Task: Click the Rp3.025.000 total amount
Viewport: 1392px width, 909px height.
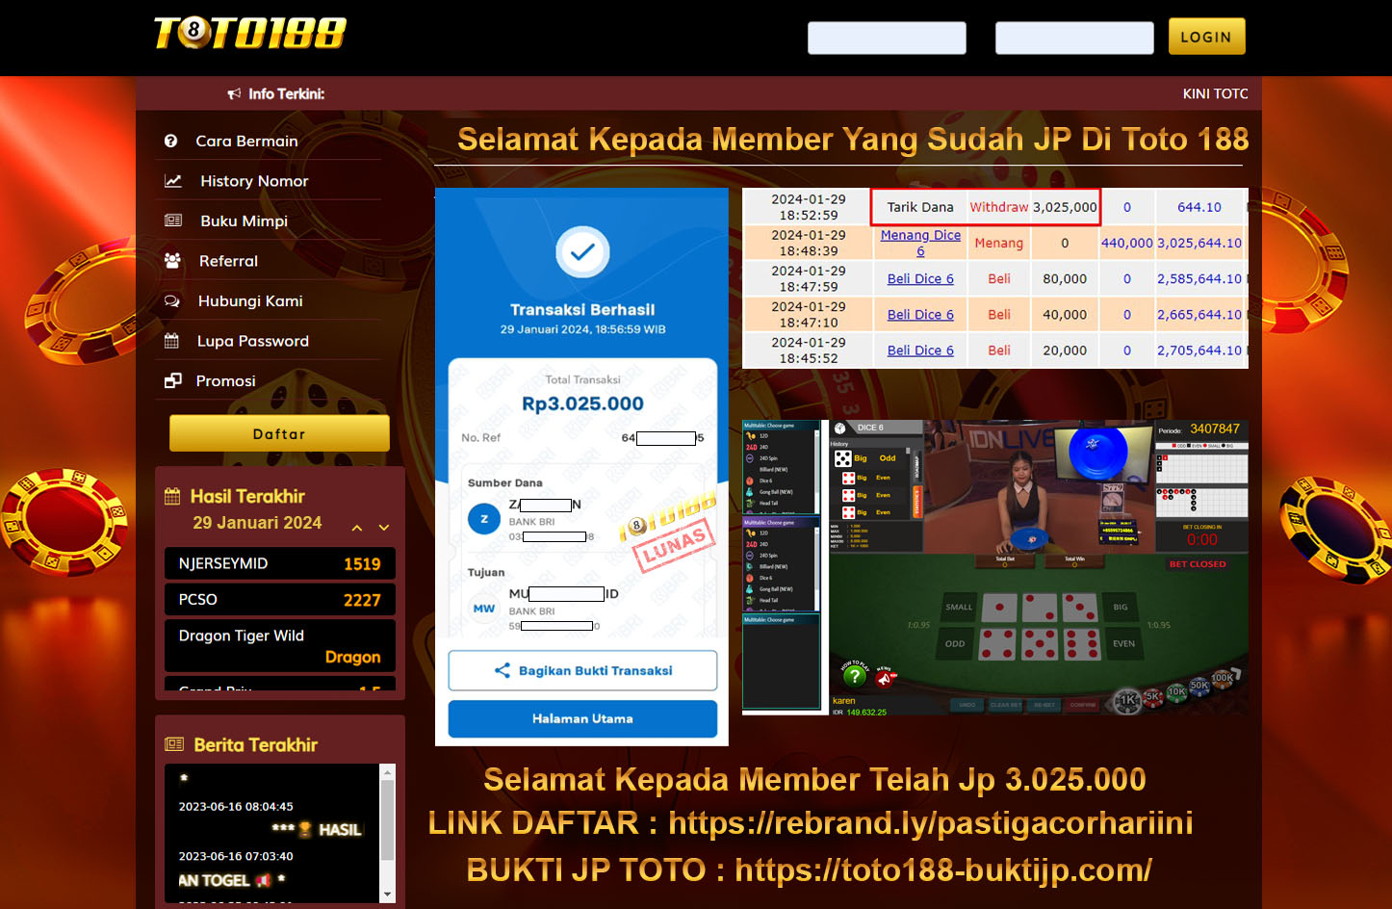Action: pyautogui.click(x=582, y=403)
